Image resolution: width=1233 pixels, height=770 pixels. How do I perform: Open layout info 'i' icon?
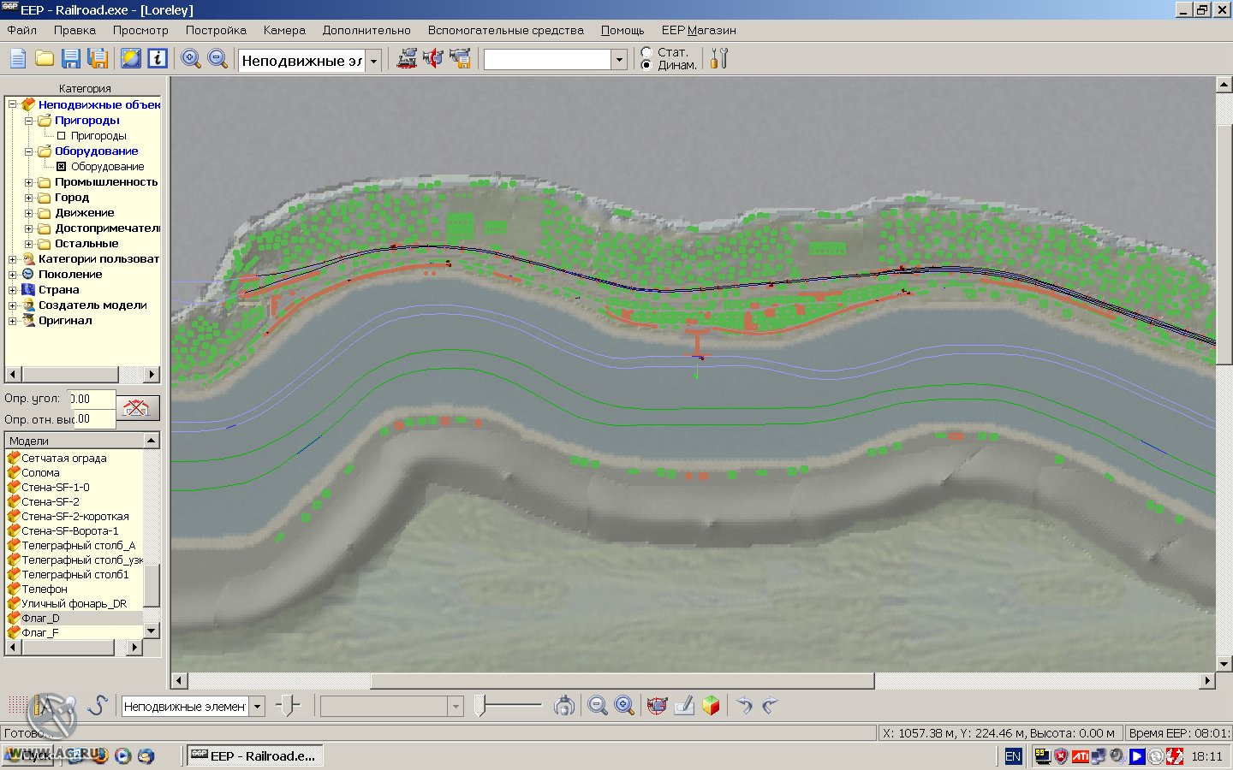(158, 58)
